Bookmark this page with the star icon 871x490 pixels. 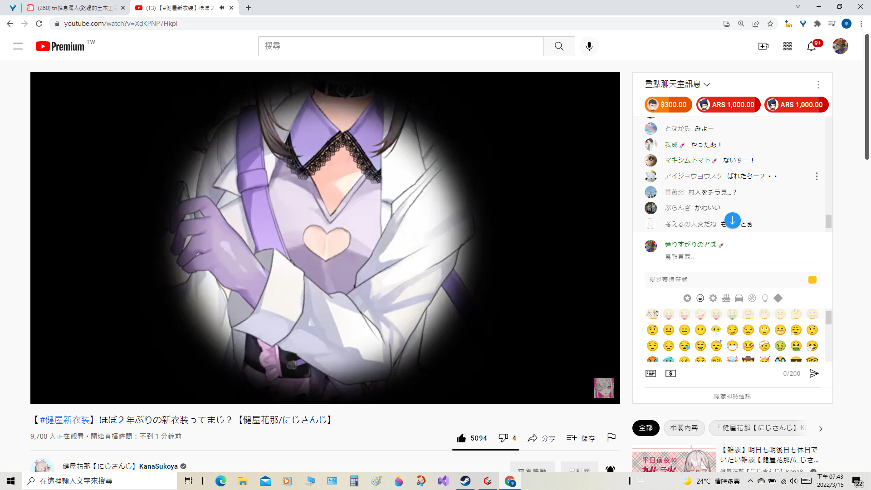(x=770, y=24)
